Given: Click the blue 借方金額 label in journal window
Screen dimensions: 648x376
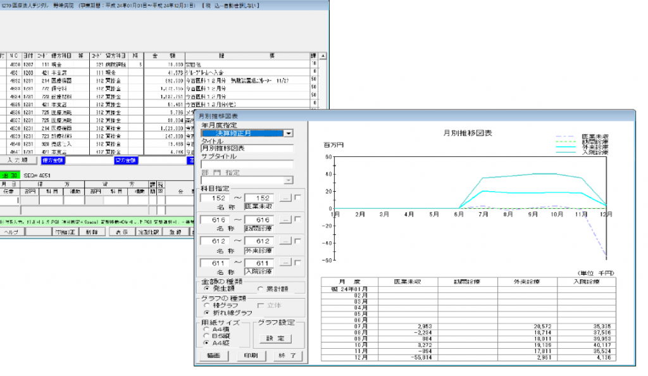Looking at the screenshot, I should [x=53, y=160].
